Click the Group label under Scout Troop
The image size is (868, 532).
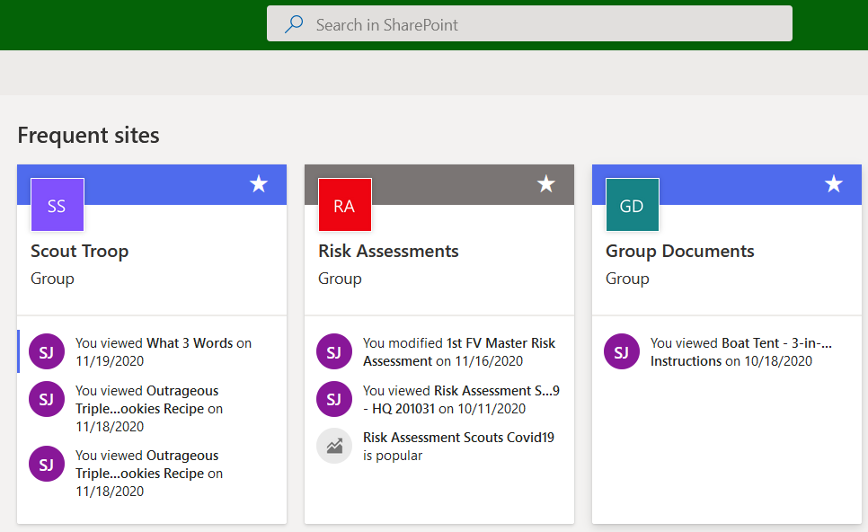pyautogui.click(x=53, y=279)
